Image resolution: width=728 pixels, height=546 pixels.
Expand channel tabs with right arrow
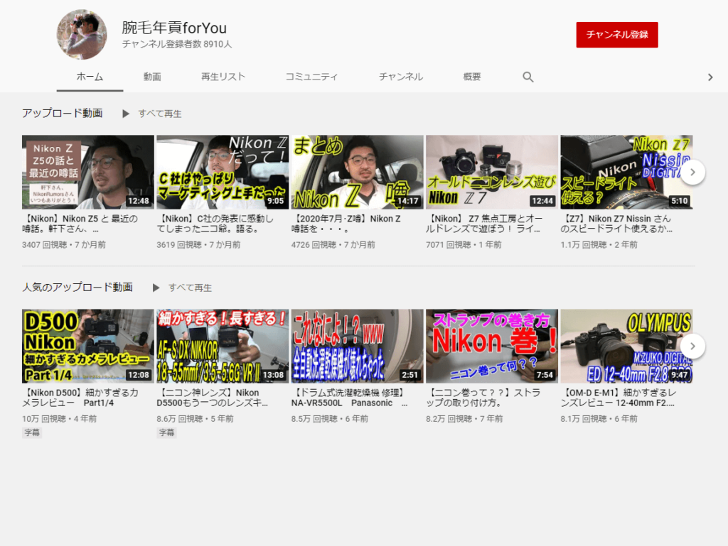coord(710,77)
